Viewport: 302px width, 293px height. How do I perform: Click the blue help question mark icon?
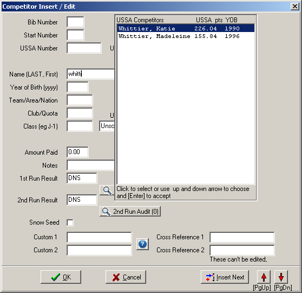[x=142, y=244]
